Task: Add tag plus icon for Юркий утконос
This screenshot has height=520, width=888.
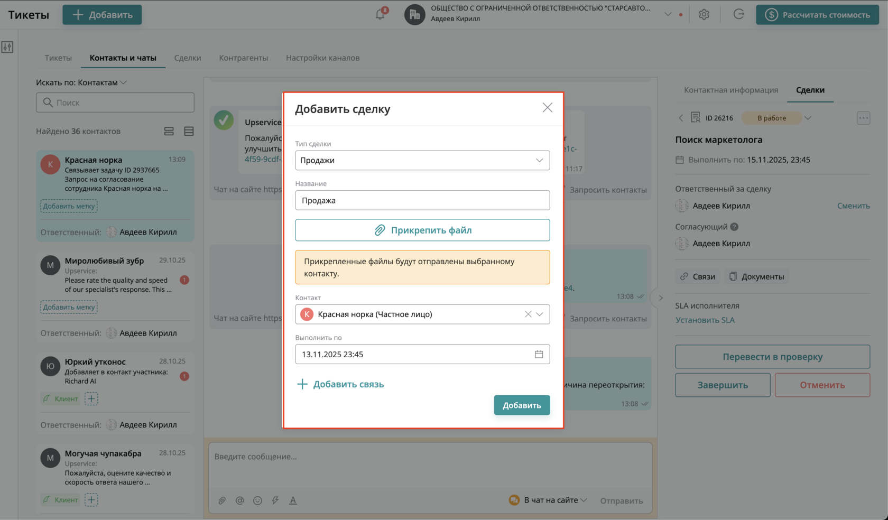Action: [x=91, y=398]
